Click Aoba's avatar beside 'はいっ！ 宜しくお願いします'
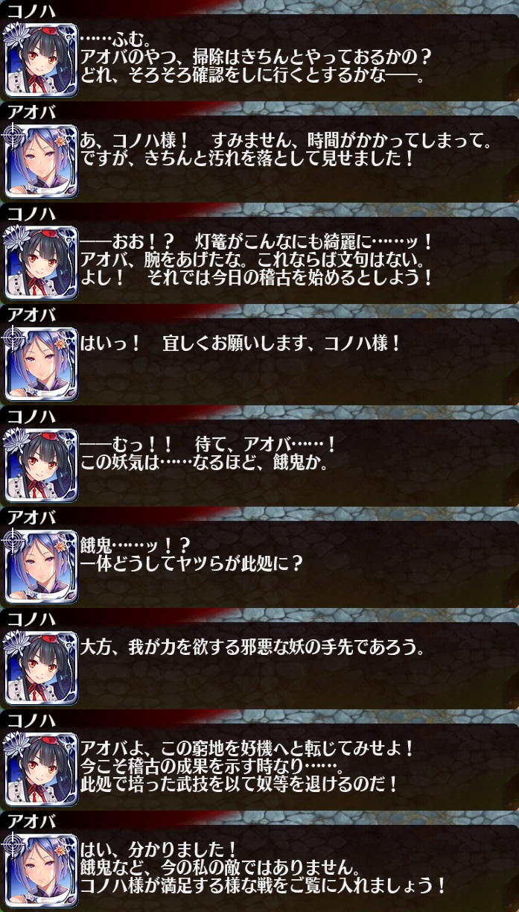The width and height of the screenshot is (519, 912). coord(41,363)
